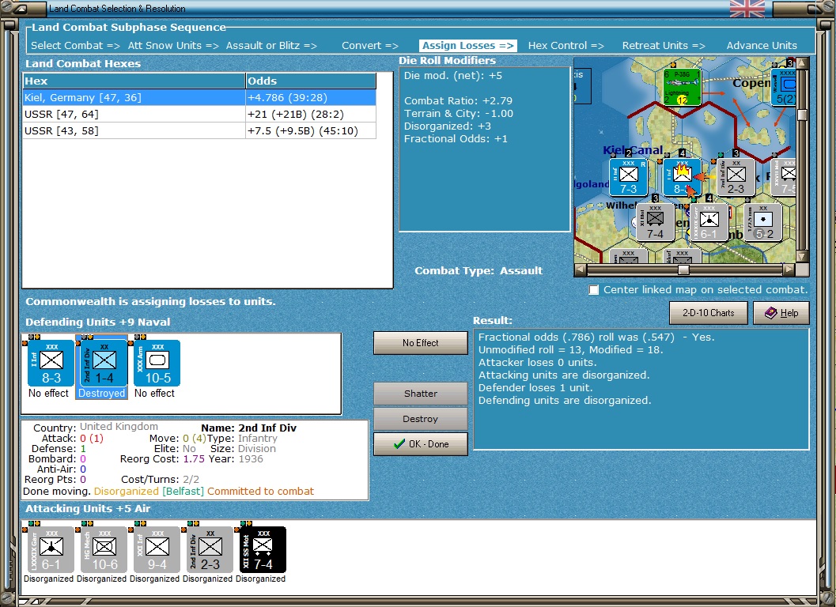Viewport: 836px width, 607px height.
Task: Click the Shatter button
Action: pos(420,394)
